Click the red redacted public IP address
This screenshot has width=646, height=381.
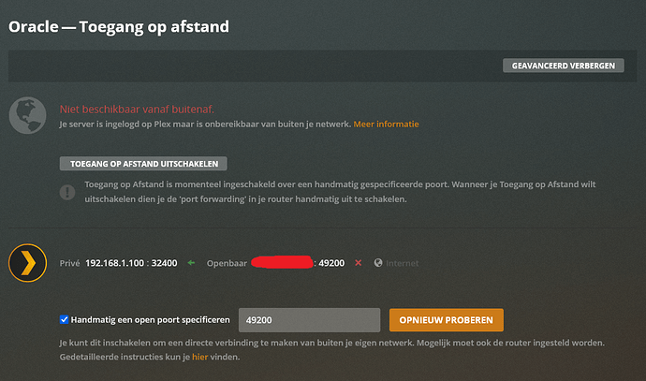point(282,262)
